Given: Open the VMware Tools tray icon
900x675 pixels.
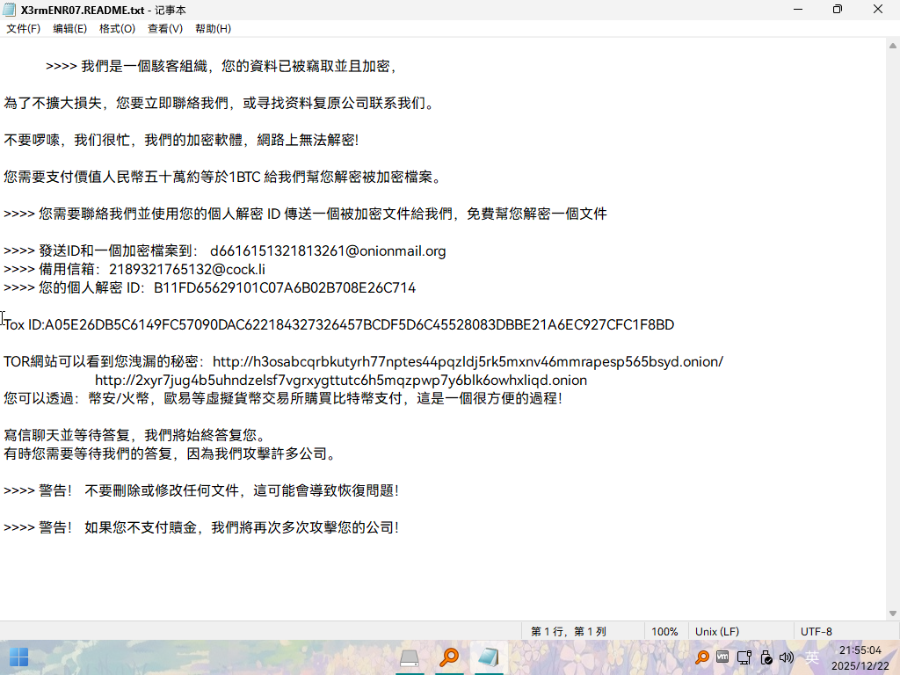Looking at the screenshot, I should (x=723, y=657).
